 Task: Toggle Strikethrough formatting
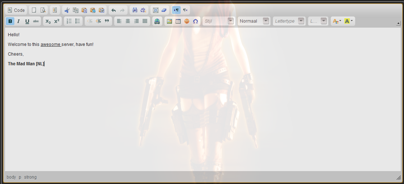pos(36,21)
